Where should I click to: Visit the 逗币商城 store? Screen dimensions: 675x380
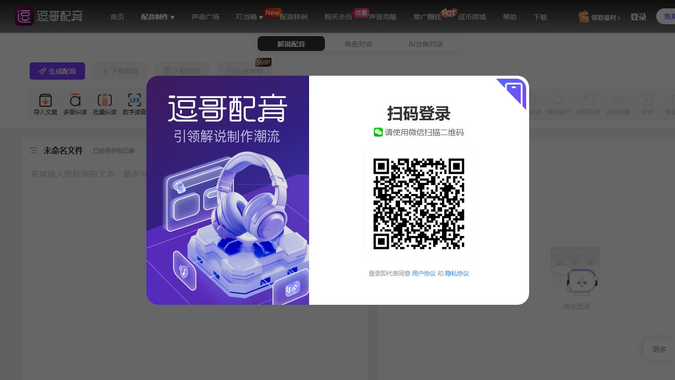(472, 17)
